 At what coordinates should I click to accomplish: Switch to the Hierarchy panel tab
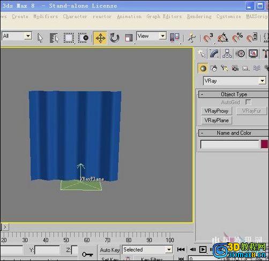tap(227, 54)
